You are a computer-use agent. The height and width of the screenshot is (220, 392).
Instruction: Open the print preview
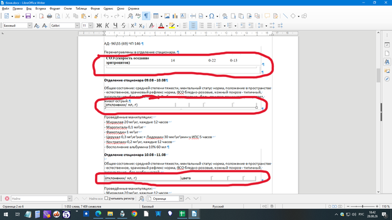coord(58,16)
